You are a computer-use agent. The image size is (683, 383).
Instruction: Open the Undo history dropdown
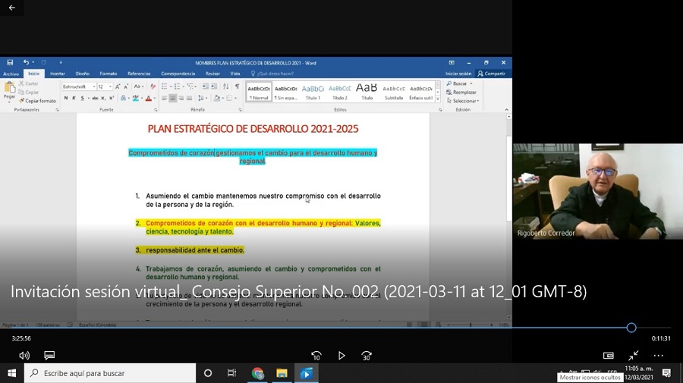click(33, 63)
